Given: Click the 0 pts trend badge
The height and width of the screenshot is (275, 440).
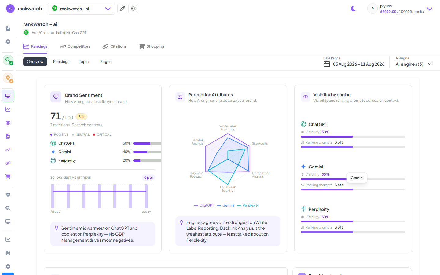Looking at the screenshot, I should pos(148,178).
